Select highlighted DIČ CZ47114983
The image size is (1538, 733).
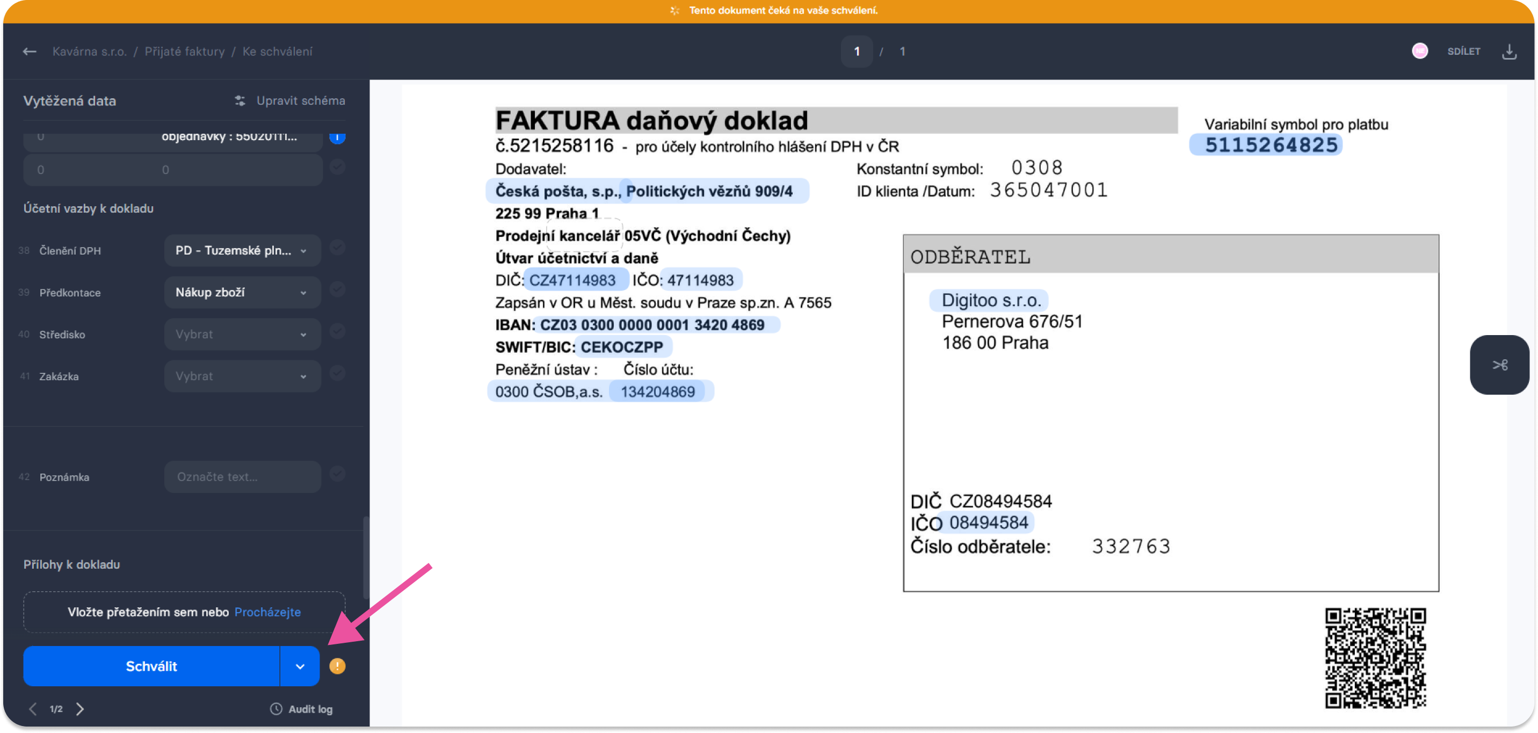coord(575,280)
